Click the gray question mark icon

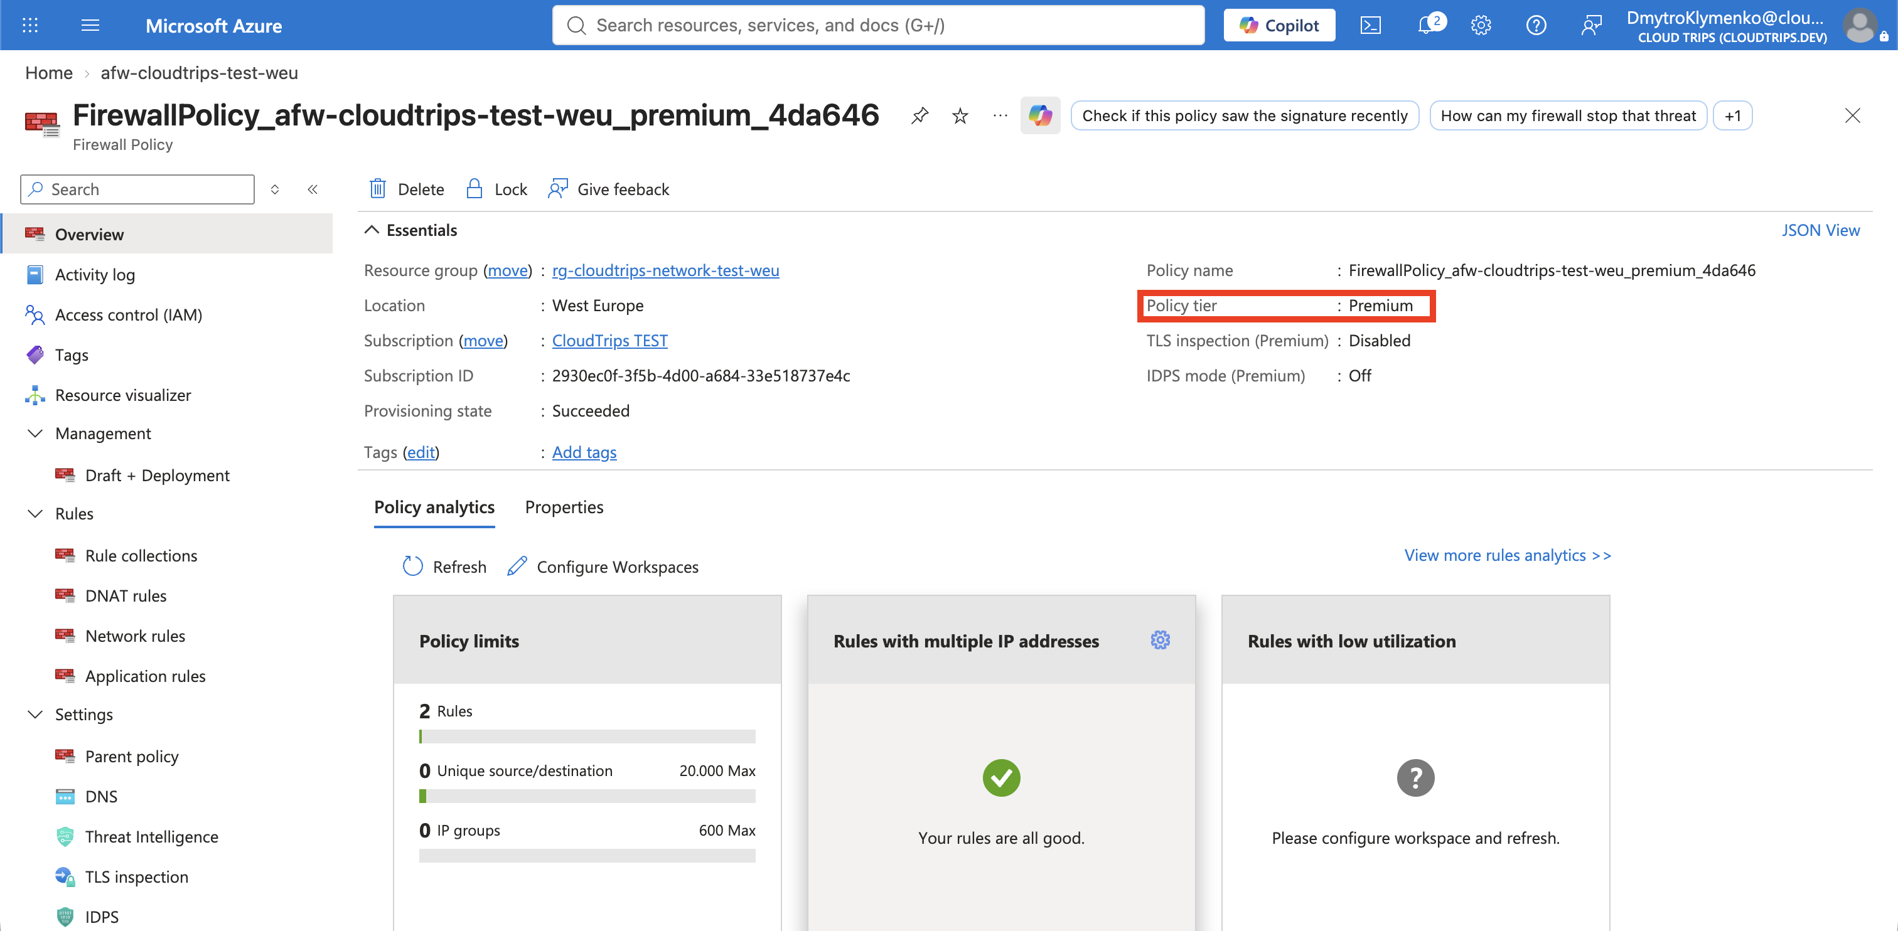pos(1415,778)
